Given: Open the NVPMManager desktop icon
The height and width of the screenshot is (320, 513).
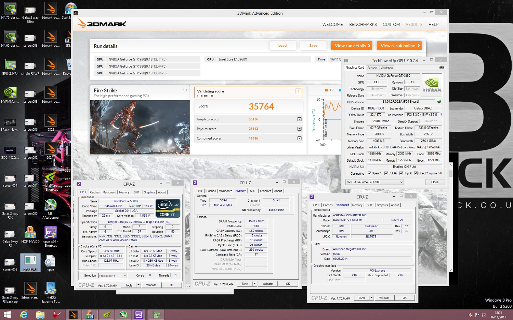Looking at the screenshot, I should coord(10,95).
